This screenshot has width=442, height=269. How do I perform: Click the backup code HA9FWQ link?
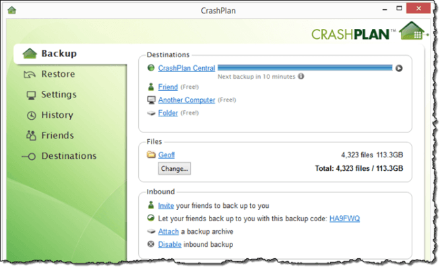click(345, 219)
